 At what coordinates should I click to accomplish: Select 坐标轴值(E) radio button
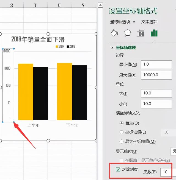(x=122, y=132)
